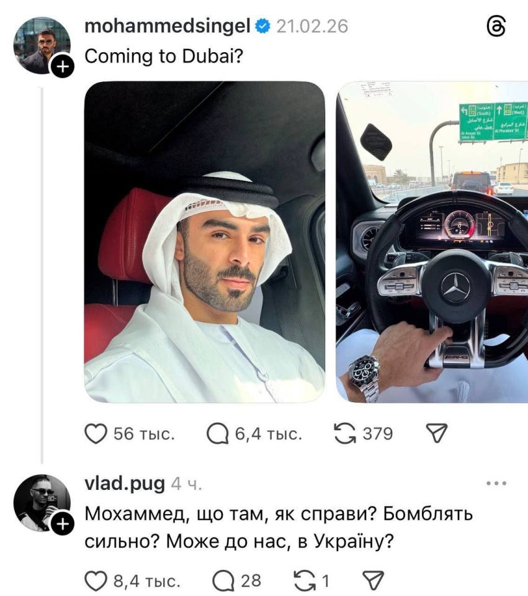This screenshot has width=528, height=596.
Task: Click the 21.02.26 post date
Action: (x=312, y=27)
